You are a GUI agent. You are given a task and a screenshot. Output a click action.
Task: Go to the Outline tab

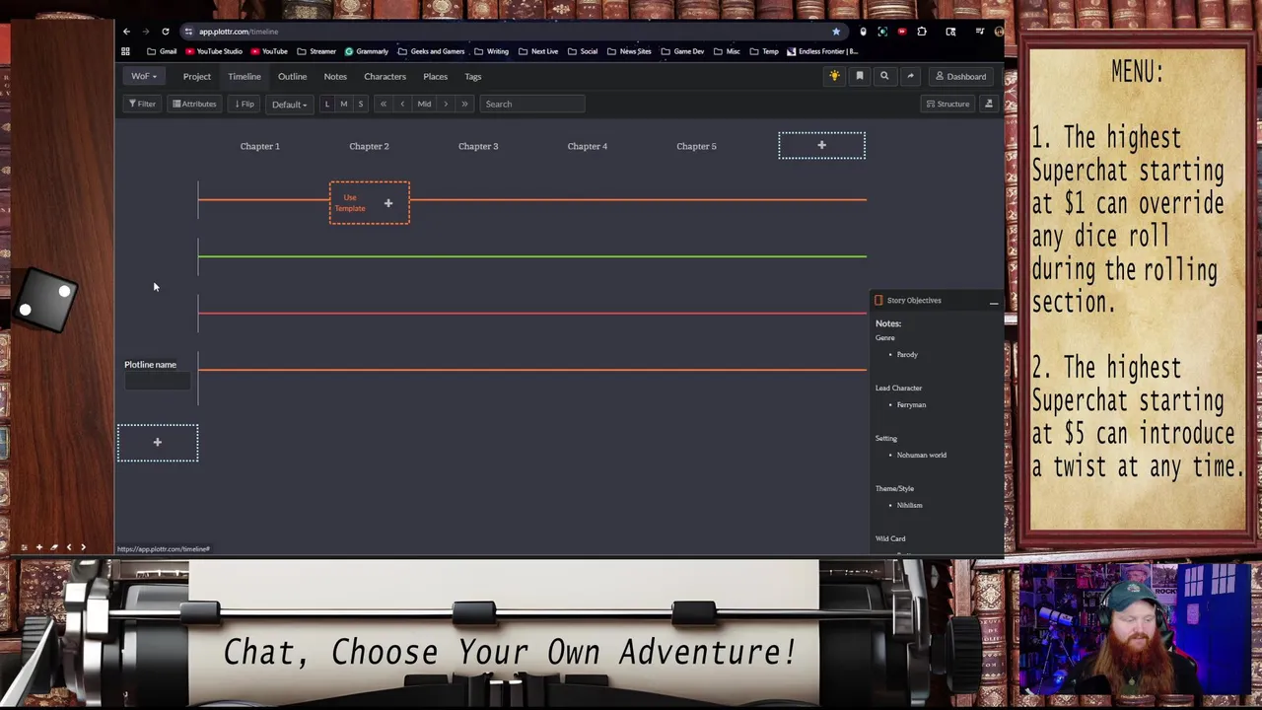292,76
